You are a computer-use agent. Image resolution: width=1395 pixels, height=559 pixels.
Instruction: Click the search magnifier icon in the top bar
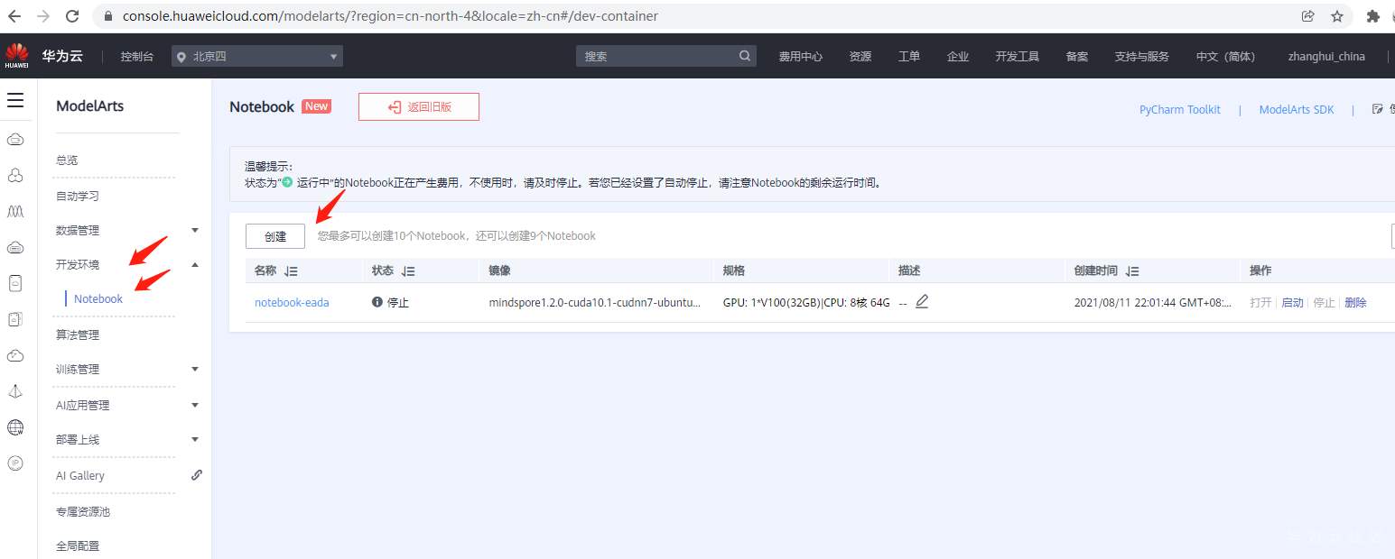tap(745, 56)
